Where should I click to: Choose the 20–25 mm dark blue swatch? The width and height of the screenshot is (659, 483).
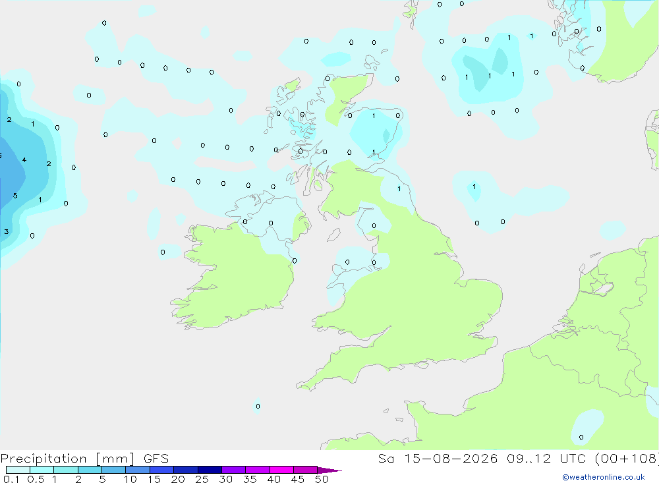[185, 470]
